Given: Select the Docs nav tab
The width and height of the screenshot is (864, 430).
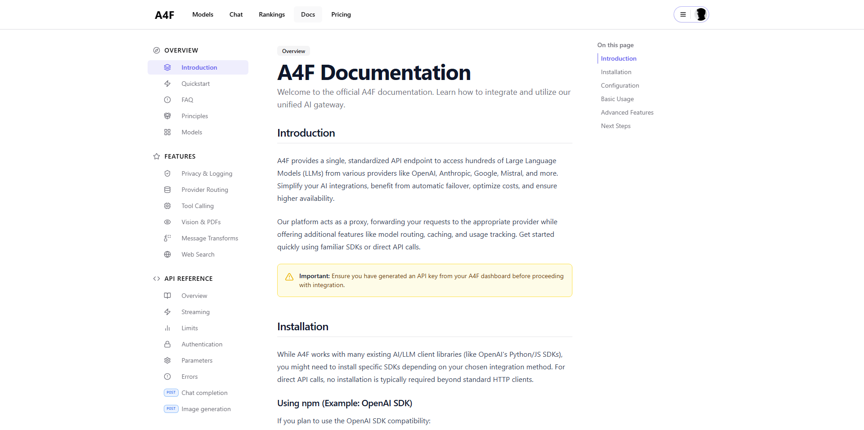Looking at the screenshot, I should [308, 14].
